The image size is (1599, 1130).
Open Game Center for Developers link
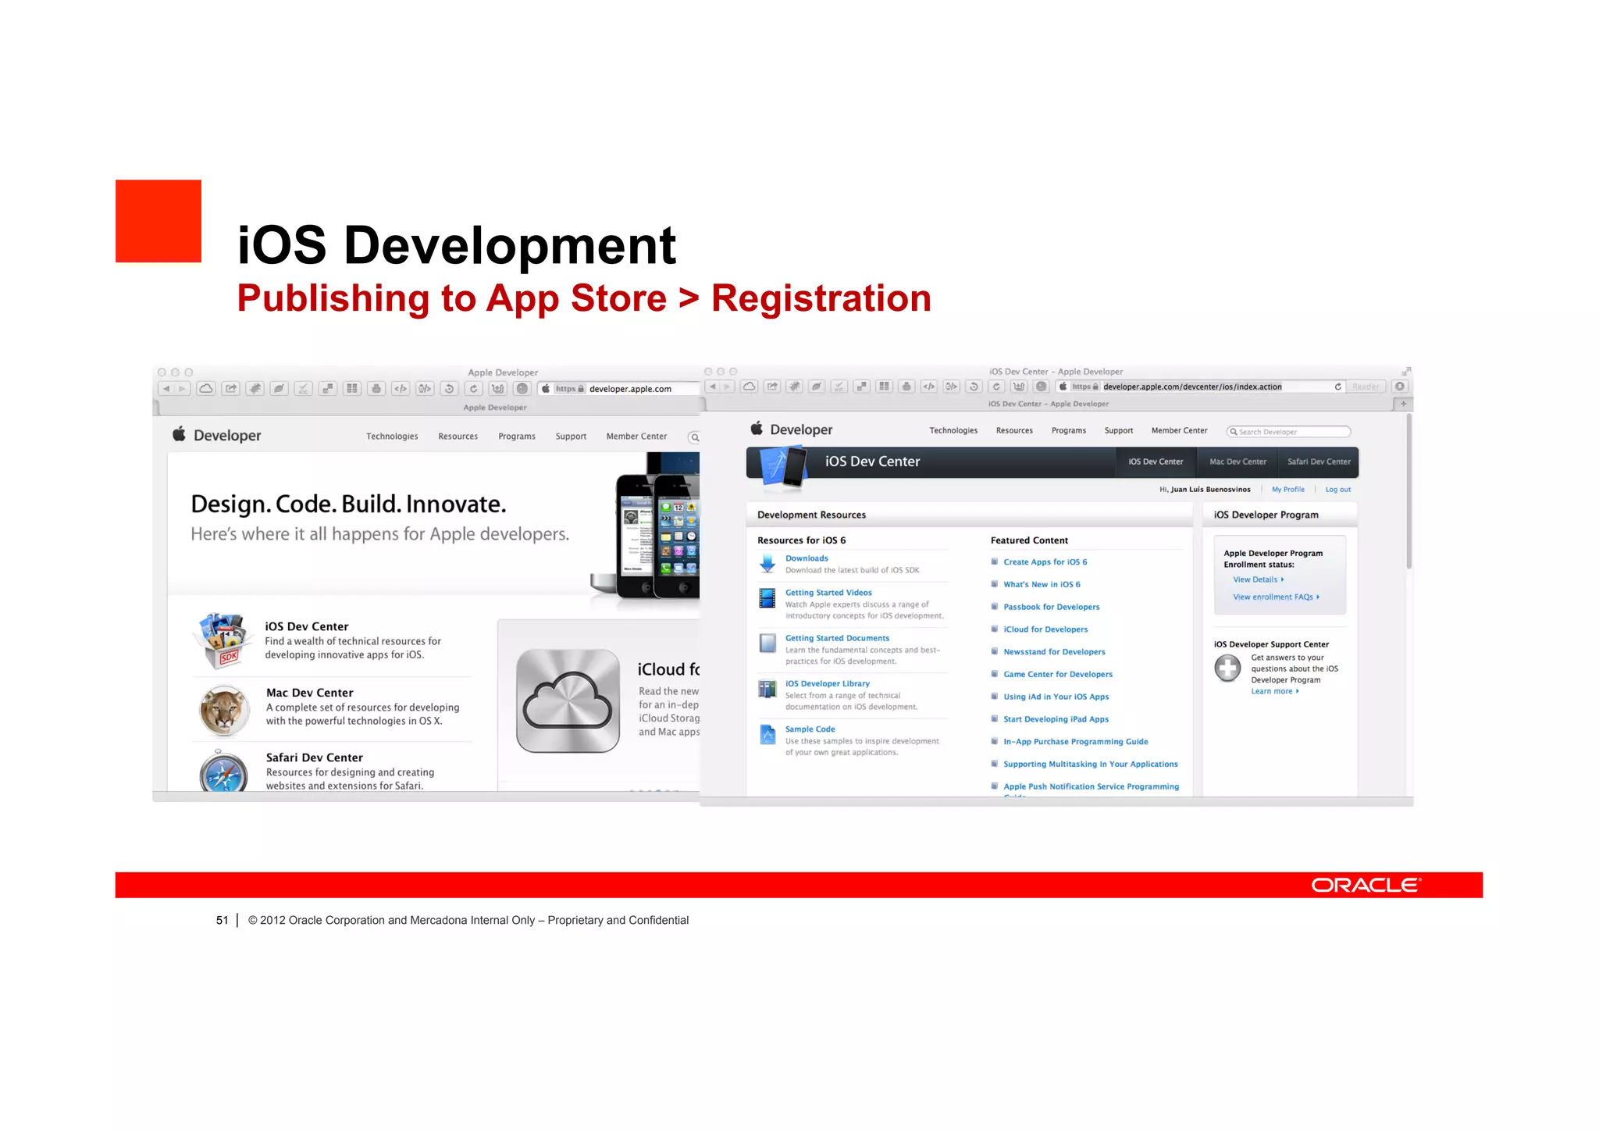(x=1058, y=674)
